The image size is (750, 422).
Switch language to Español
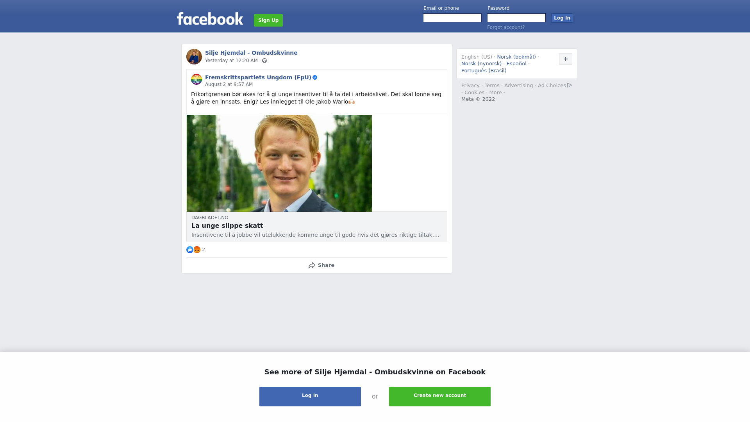pyautogui.click(x=516, y=64)
